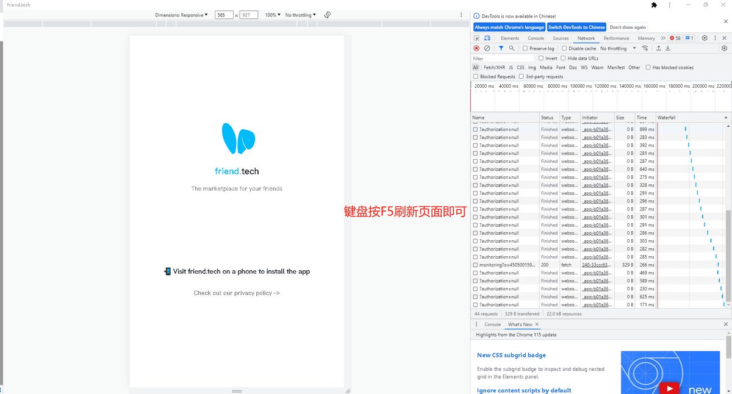Screen dimensions: 732x394
Task: Open the Dimensions Responsive dropdown
Action: (x=181, y=15)
